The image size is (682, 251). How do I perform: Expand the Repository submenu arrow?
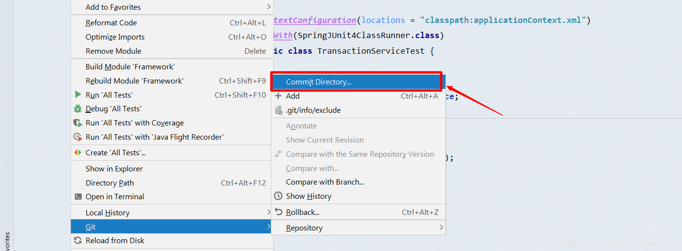(x=441, y=228)
